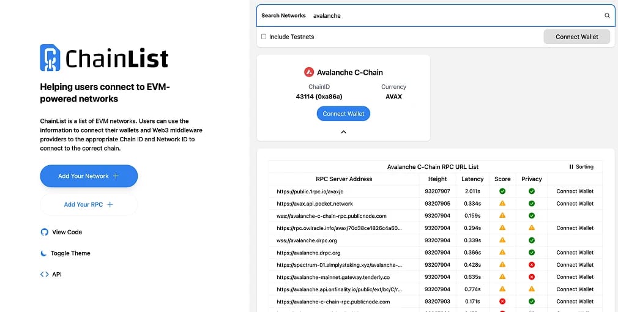Image resolution: width=618 pixels, height=312 pixels.
Task: Click blue Connect Wallet on Avalanche C-Chain card
Action: [x=343, y=114]
